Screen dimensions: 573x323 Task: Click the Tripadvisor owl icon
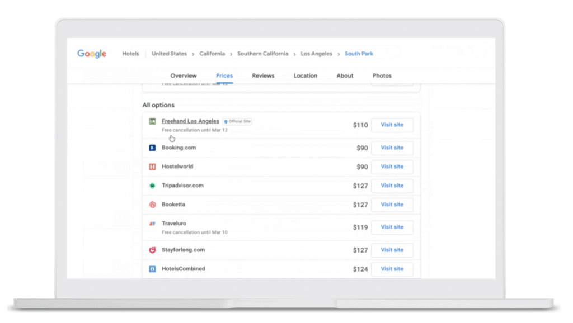point(152,186)
